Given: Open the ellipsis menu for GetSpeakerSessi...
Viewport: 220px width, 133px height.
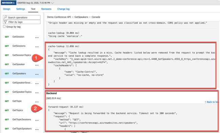Looking at the screenshot, I should click(x=37, y=83).
